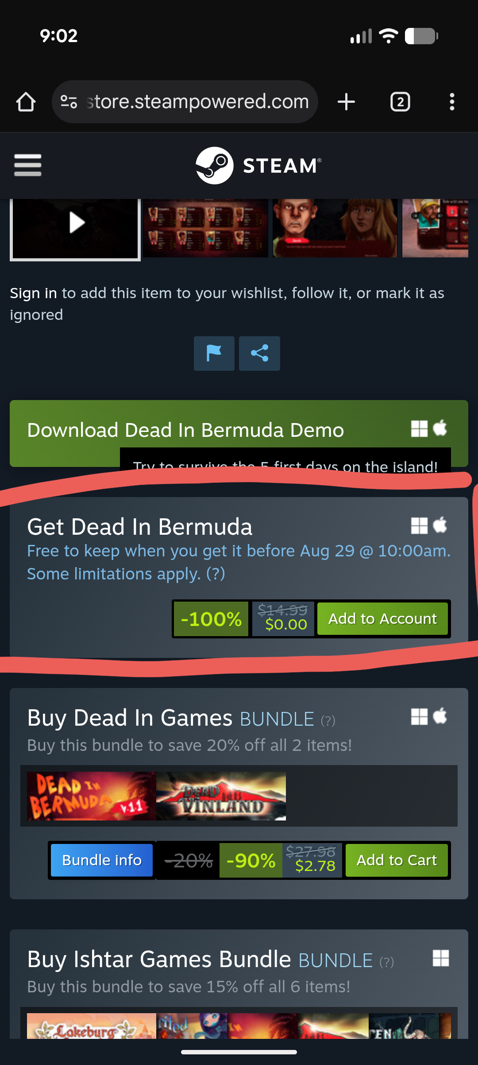Viewport: 478px width, 1065px height.
Task: Tap the Steam logo in header
Action: 259,165
